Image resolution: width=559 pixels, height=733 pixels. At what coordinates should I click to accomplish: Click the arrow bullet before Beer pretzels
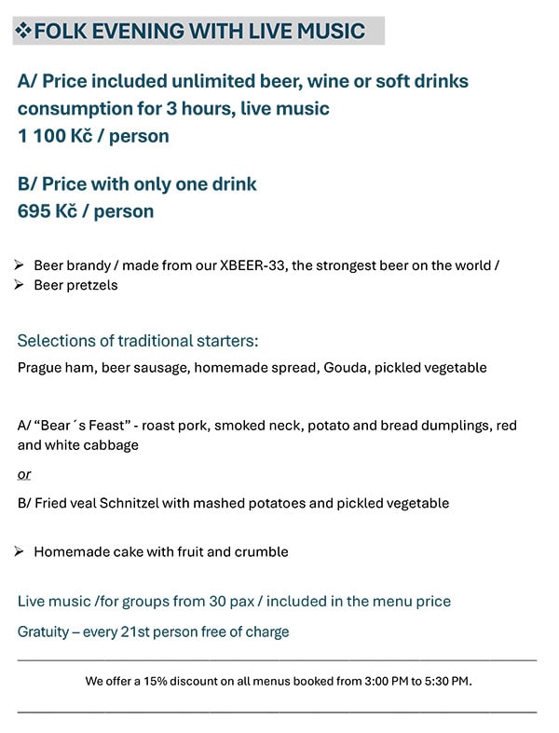(x=20, y=285)
